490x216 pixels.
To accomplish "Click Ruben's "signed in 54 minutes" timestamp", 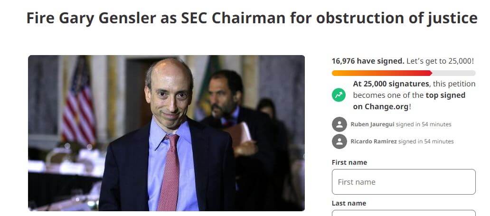I will click(424, 124).
